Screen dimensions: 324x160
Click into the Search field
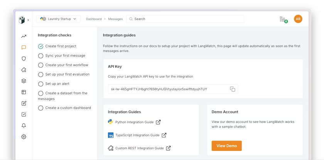click(185, 19)
